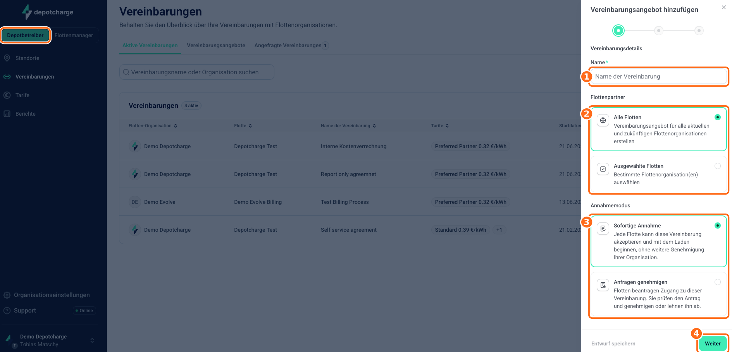
Task: Switch to the Vereinbarungsangebote tab
Action: (x=216, y=45)
